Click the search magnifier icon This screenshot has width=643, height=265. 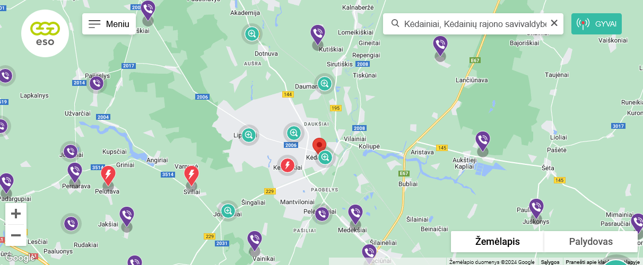[395, 23]
